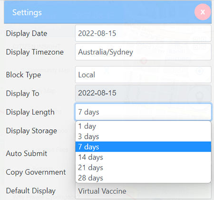
Task: Click the Copy Government label
Action: pyautogui.click(x=36, y=172)
